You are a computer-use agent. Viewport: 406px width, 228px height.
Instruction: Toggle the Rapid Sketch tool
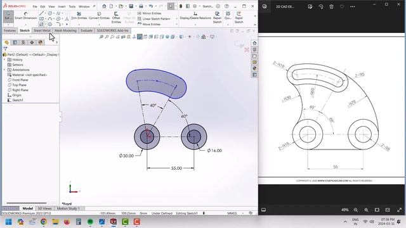[x=239, y=18]
